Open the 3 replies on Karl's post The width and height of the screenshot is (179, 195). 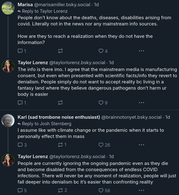(22, 145)
